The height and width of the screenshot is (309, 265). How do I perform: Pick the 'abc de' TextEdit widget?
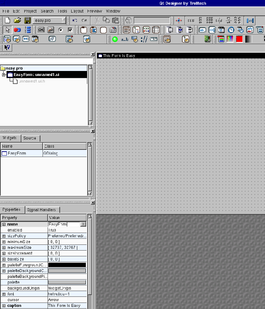click(250, 30)
